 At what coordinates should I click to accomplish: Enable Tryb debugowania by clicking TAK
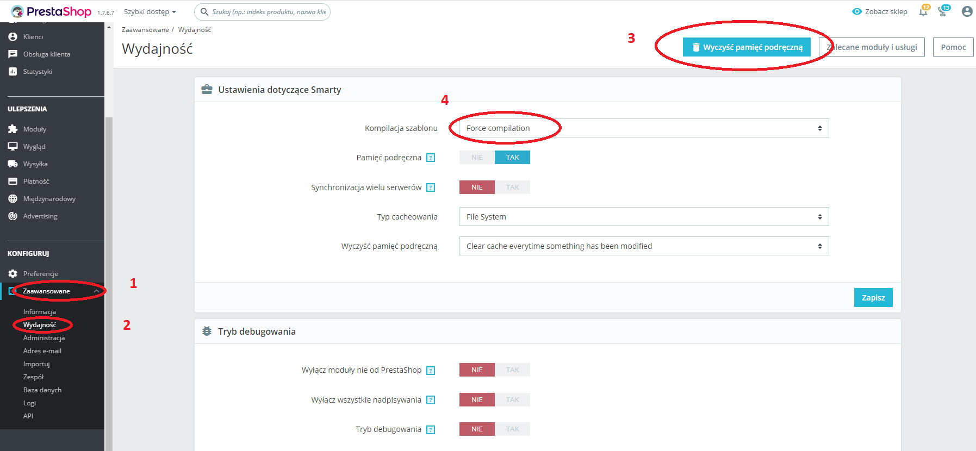point(512,429)
